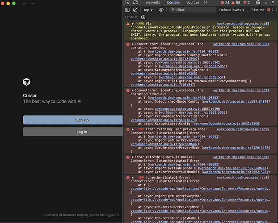Screen dimensions: 278x223
Task: Click the '1 hidden' messages label
Action: pos(131,17)
